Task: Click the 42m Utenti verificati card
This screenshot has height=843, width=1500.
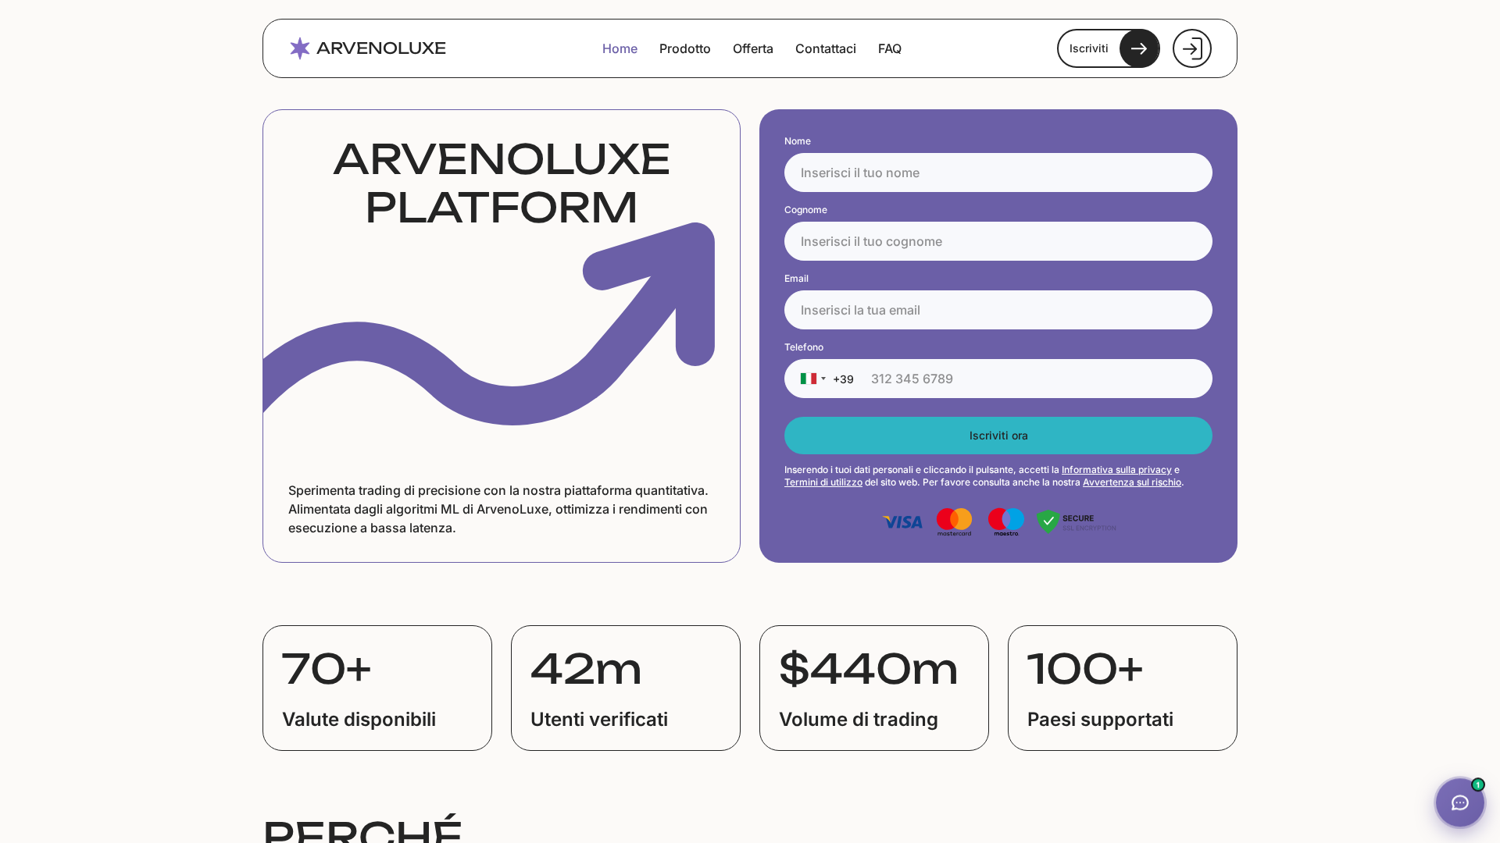Action: [x=626, y=688]
